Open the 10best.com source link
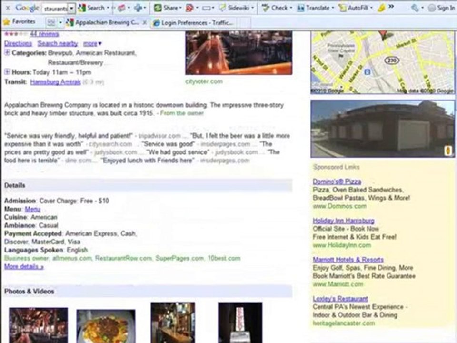 click(224, 258)
